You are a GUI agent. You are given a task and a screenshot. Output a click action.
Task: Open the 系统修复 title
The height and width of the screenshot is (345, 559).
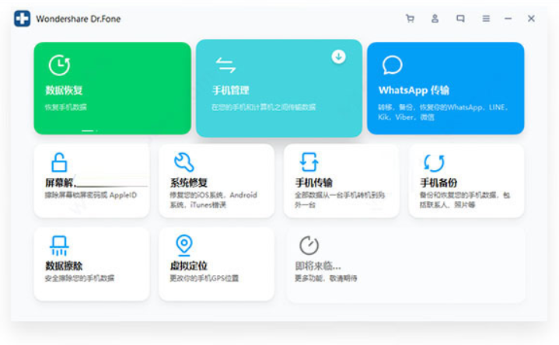click(x=189, y=183)
